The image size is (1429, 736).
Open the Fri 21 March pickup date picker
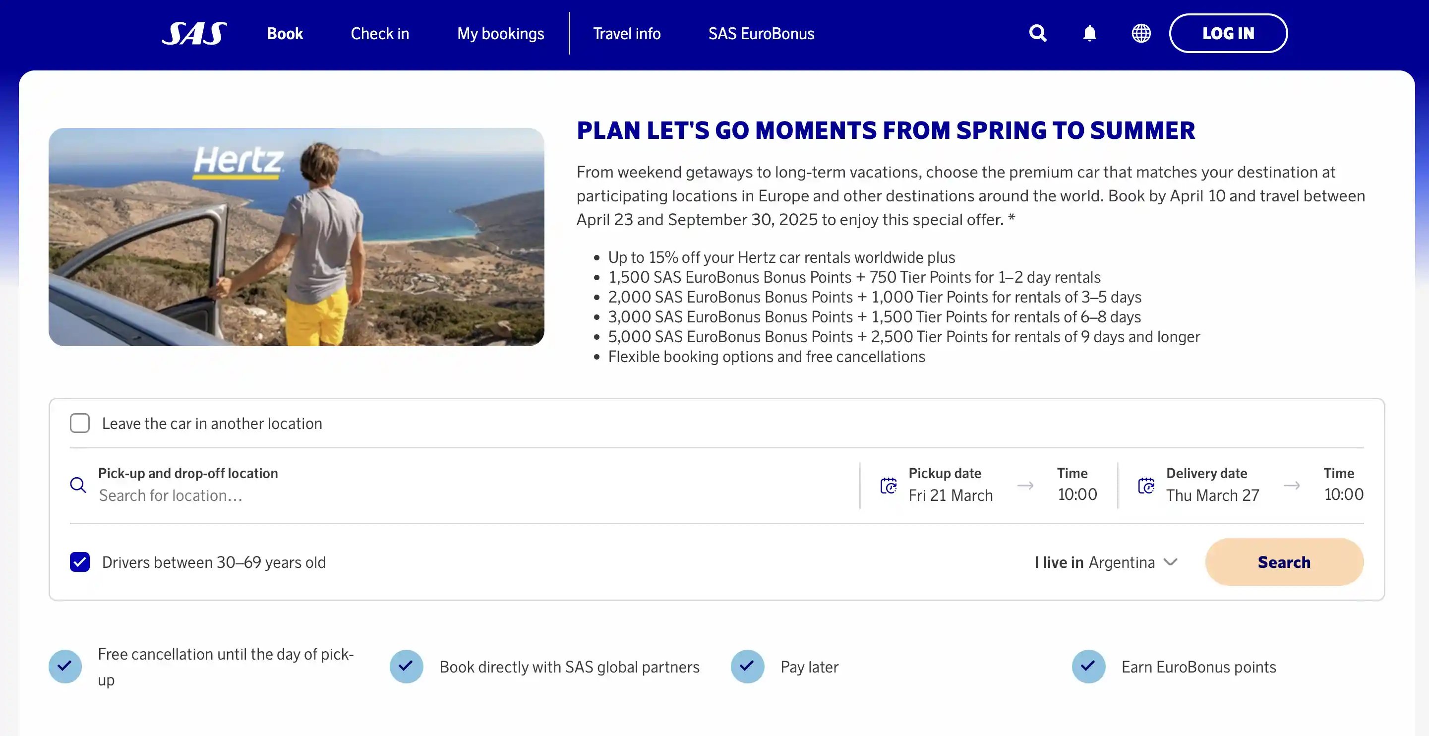(950, 495)
